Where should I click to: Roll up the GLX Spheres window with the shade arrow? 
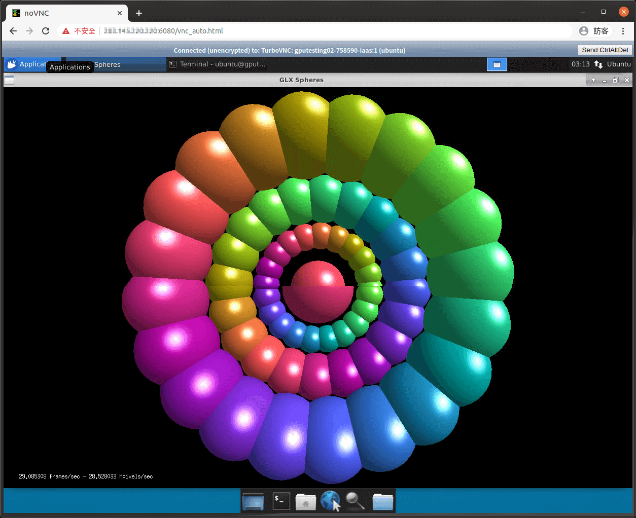click(593, 80)
